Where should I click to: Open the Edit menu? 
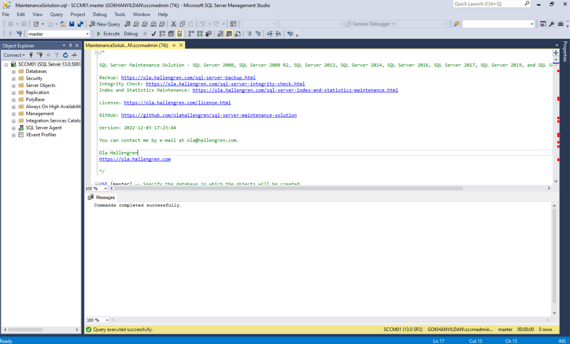click(x=21, y=14)
